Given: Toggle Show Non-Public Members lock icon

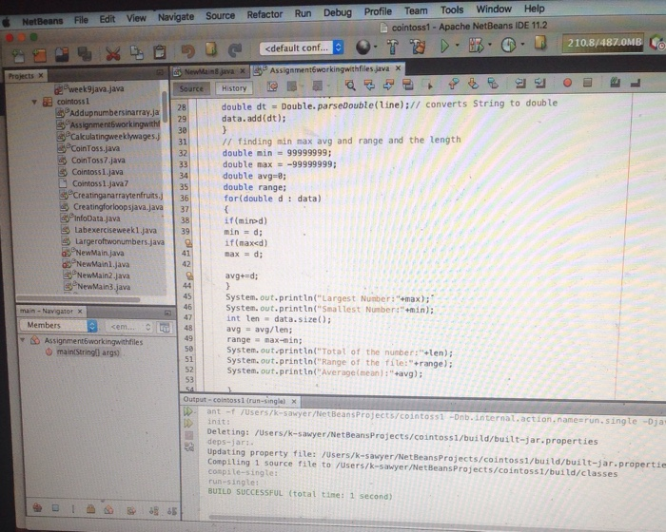Looking at the screenshot, I should (x=90, y=509).
